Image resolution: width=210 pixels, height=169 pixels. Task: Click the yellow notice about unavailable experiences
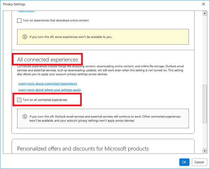point(103,37)
